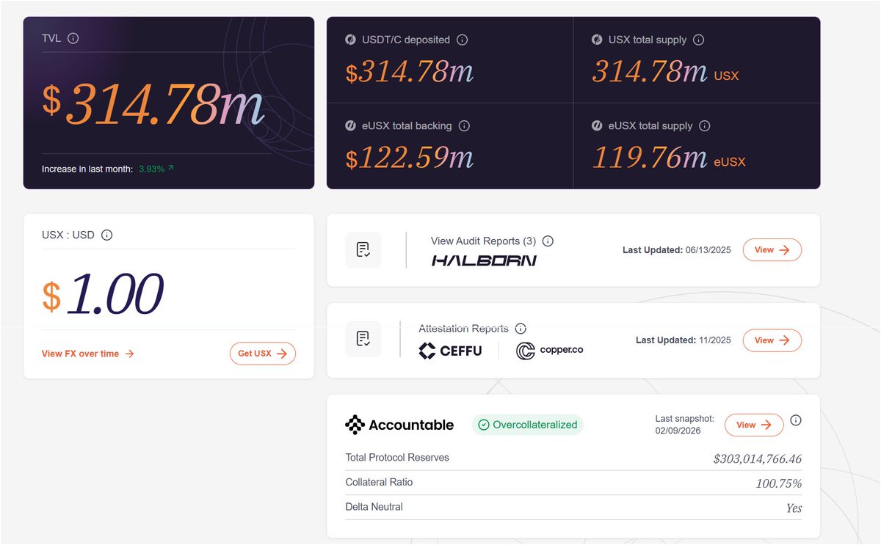
Task: Open the info icon next to TVL
Action: point(73,38)
